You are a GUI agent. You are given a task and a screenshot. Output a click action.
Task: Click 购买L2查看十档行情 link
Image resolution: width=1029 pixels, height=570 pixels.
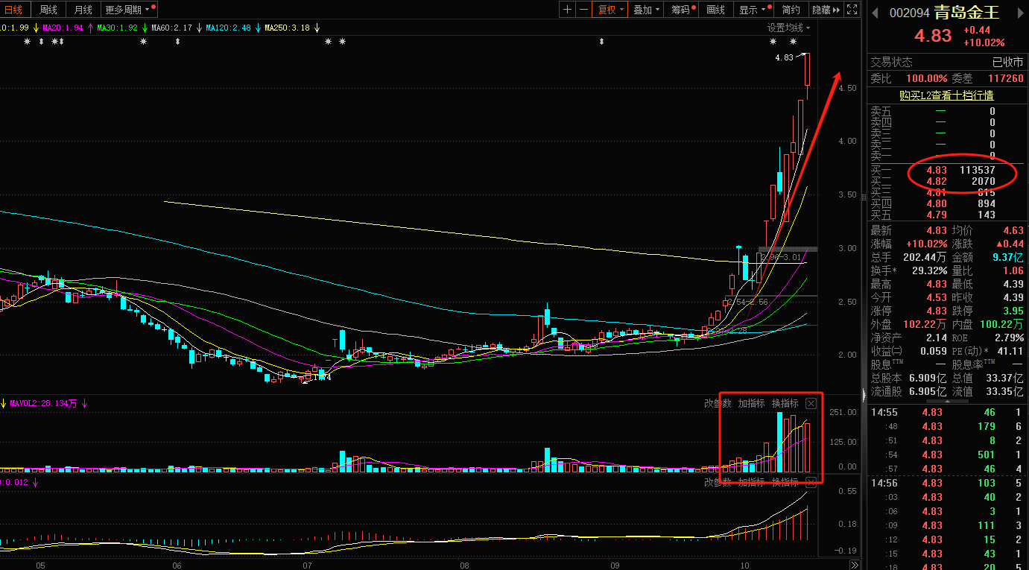coord(946,95)
